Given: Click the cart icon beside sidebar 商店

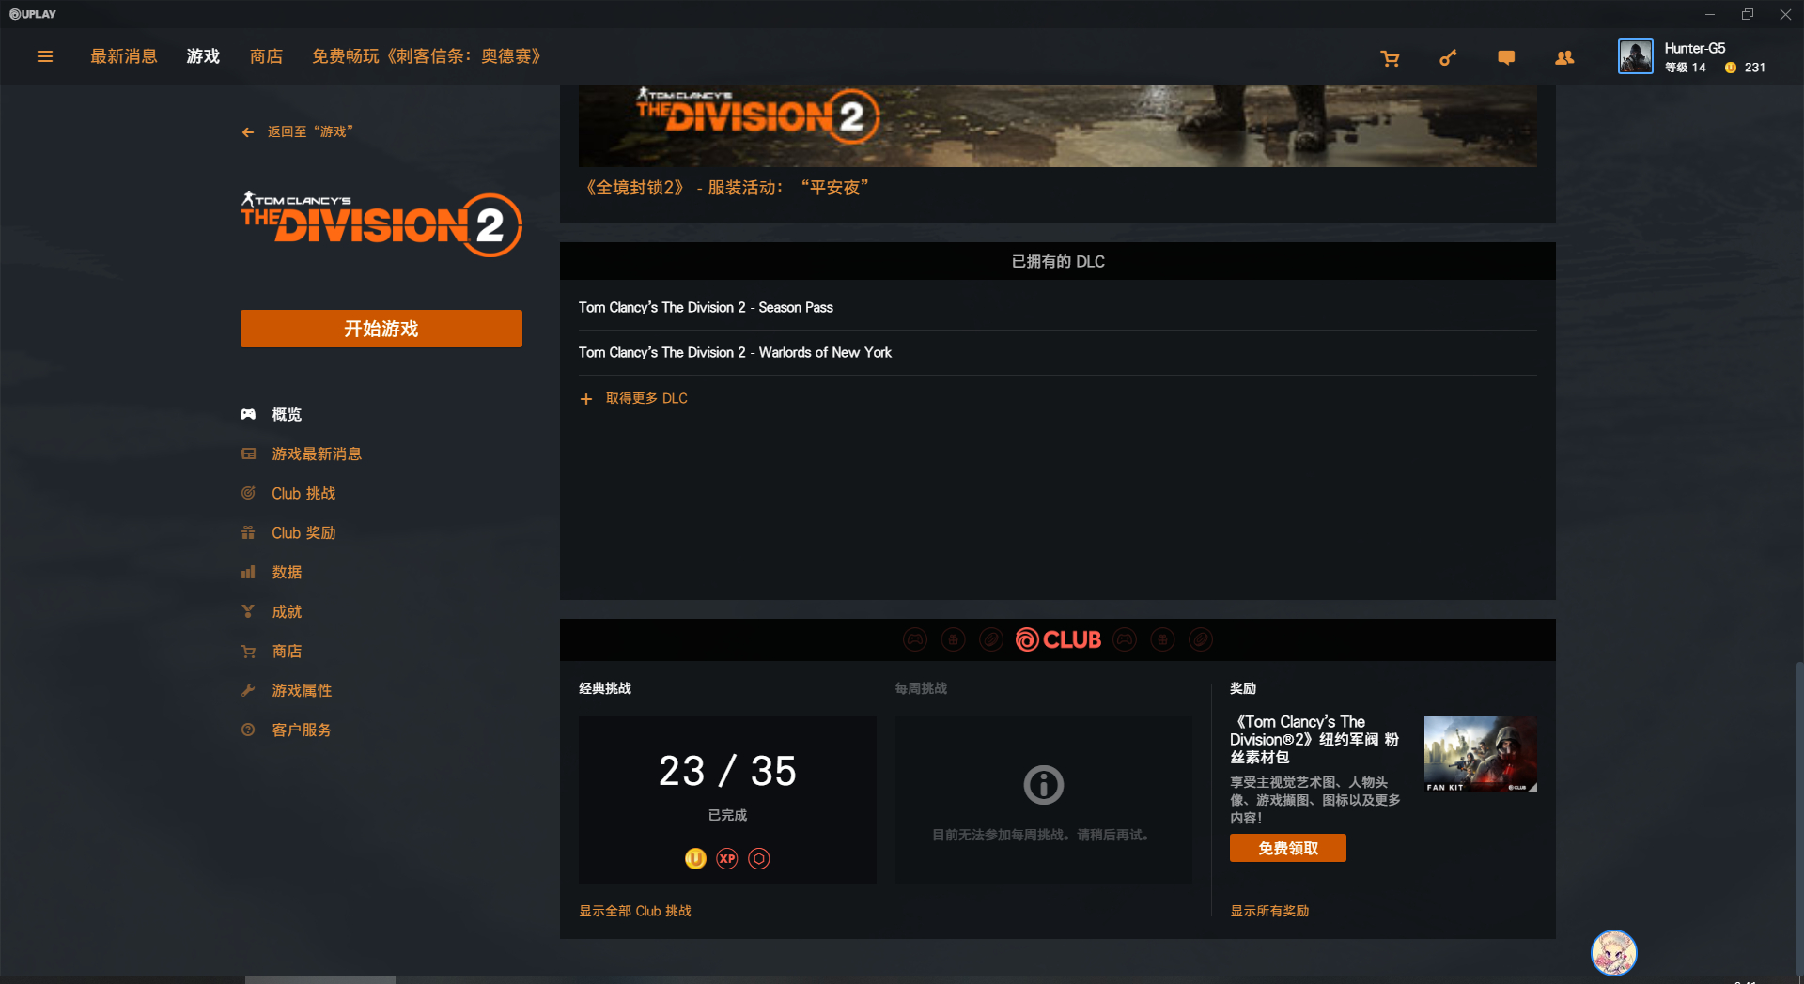Looking at the screenshot, I should (248, 651).
